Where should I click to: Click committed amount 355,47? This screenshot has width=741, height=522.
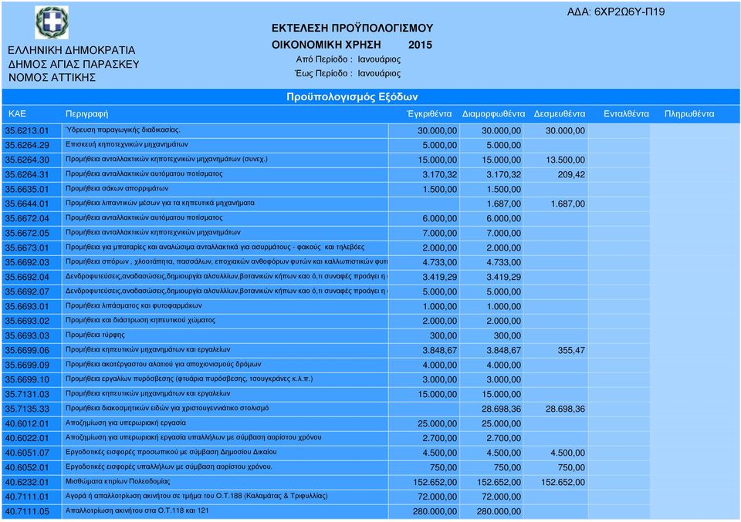571,351
